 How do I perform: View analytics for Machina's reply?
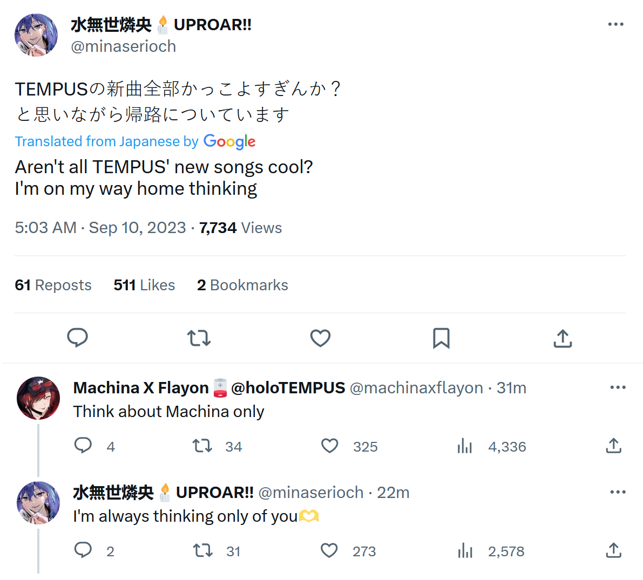(x=465, y=446)
